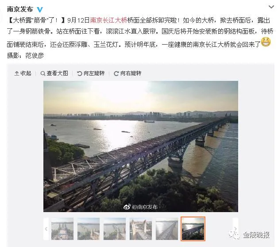Select the fifth gray bridge thumbnail

(x=167, y=229)
